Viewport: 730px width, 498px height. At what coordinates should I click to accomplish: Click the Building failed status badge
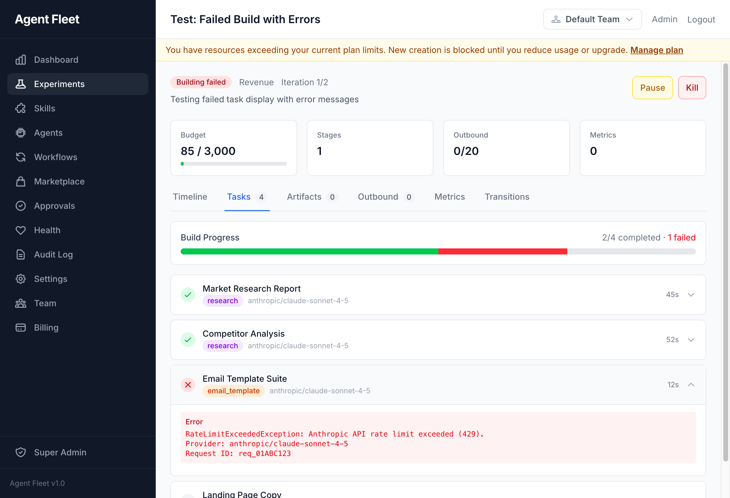tap(201, 82)
